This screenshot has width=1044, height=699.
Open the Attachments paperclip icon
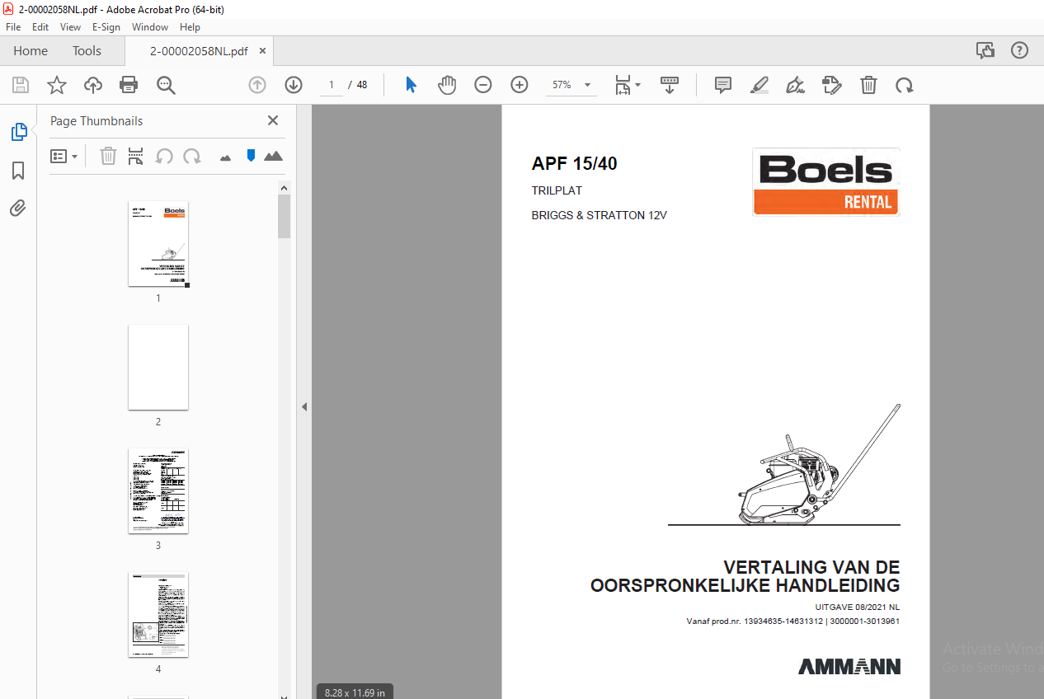tap(18, 208)
